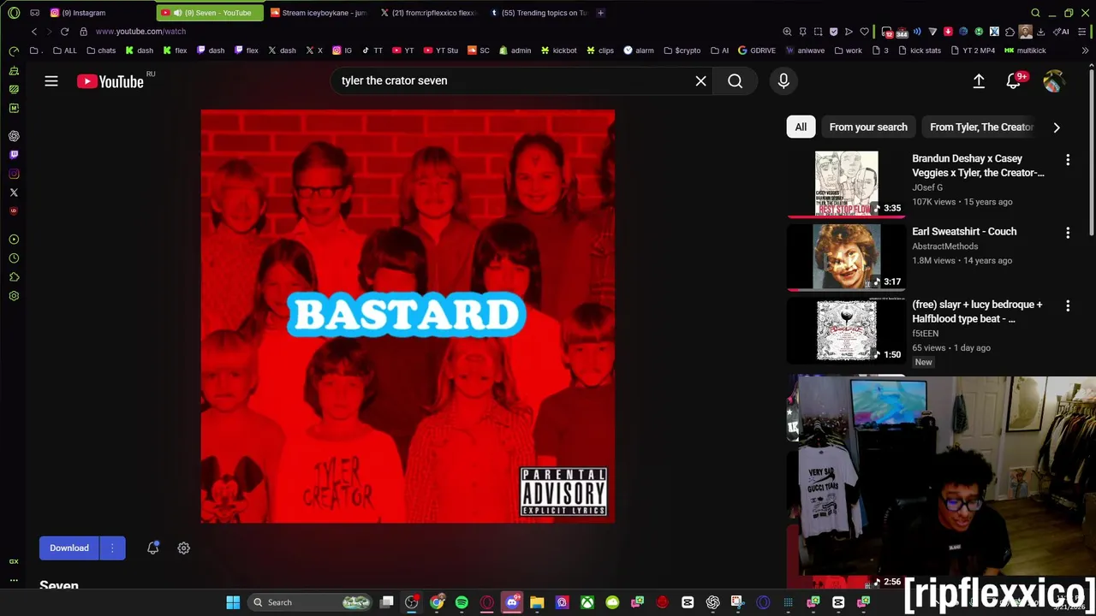Click the heart bookmark icon in address bar
Image resolution: width=1096 pixels, height=616 pixels.
pyautogui.click(x=864, y=32)
